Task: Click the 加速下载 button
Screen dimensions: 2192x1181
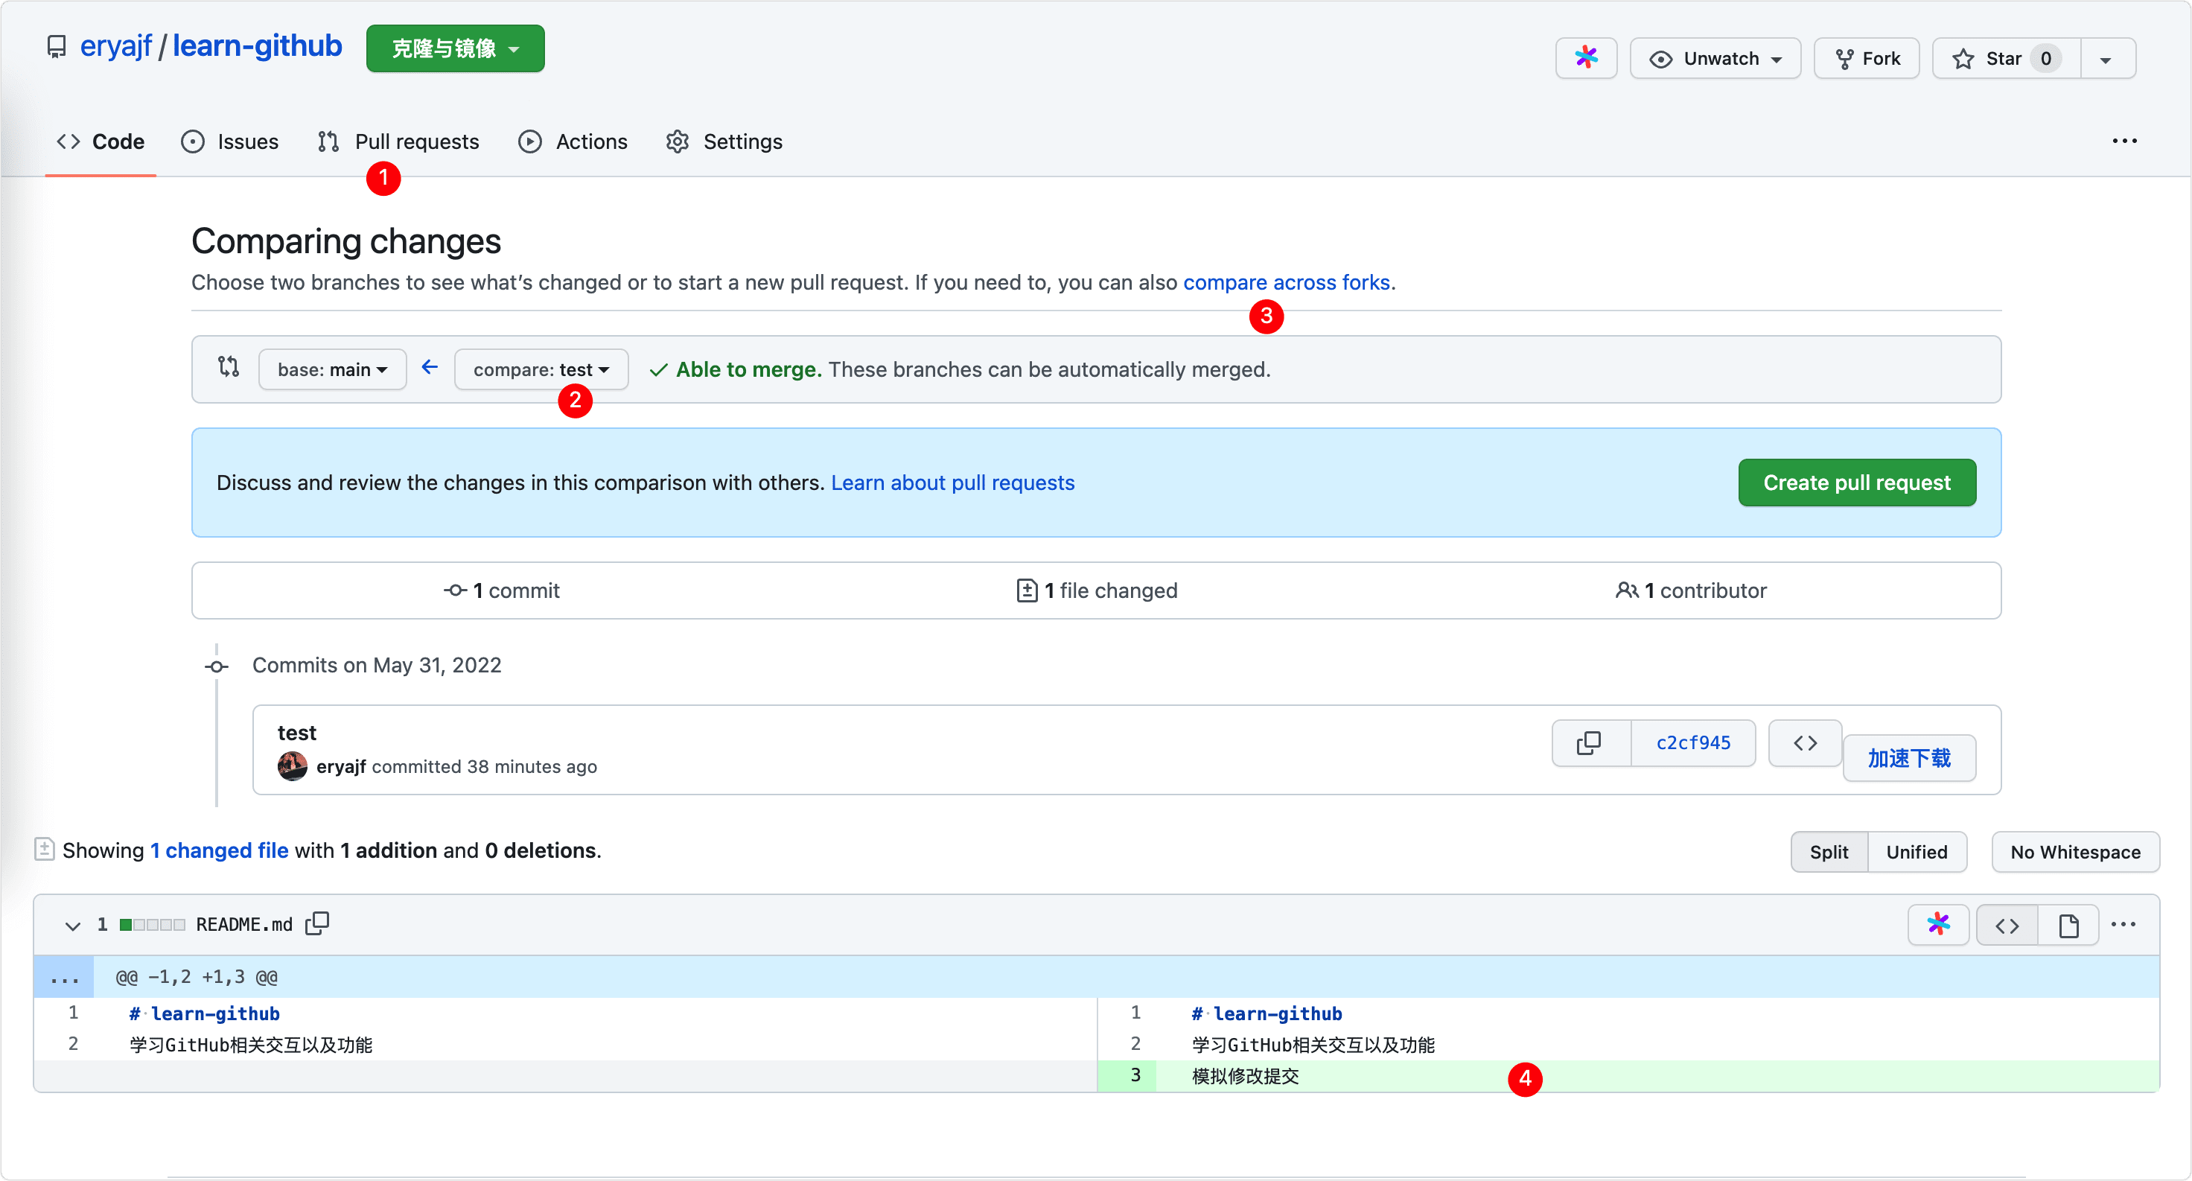Action: coord(1908,757)
